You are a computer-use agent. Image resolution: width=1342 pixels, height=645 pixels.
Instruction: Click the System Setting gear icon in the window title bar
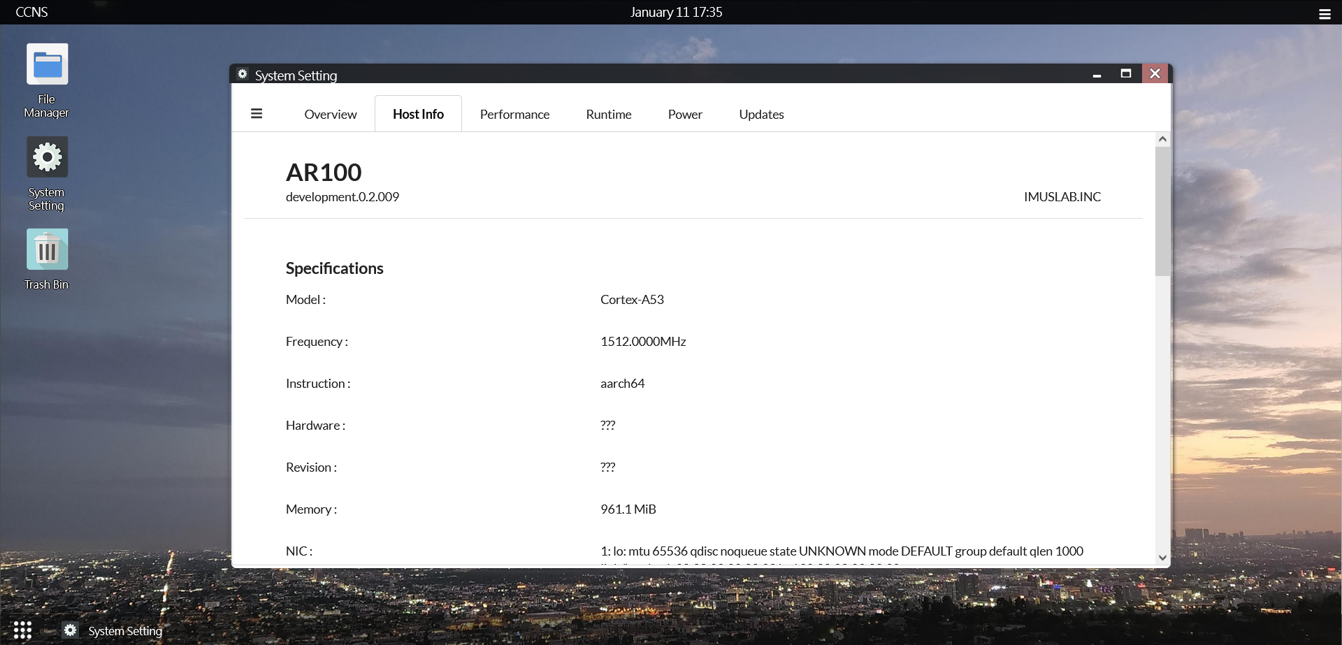click(x=242, y=74)
